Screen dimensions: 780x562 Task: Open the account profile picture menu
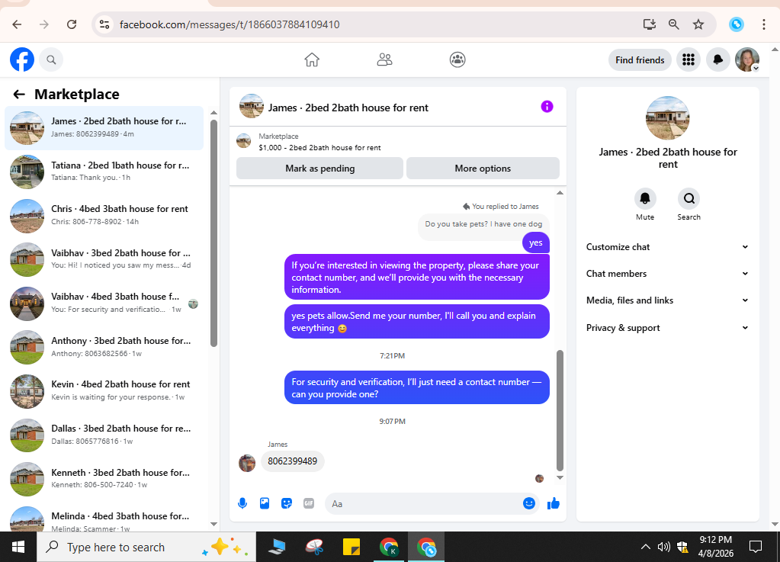(x=747, y=59)
